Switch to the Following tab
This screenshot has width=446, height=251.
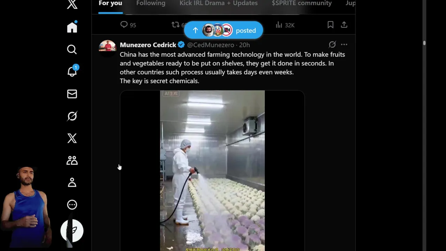tap(151, 3)
